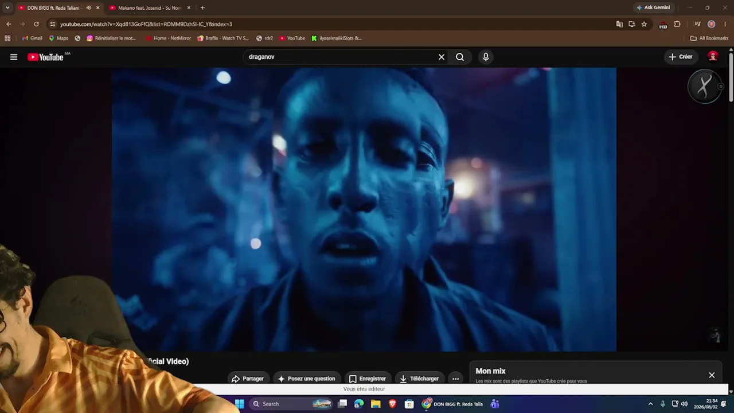
Task: Bookmark this page with star icon
Action: pos(644,24)
